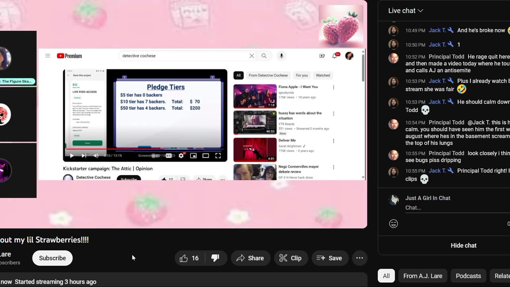Mute the embedded video with the speaker icon
This screenshot has width=510, height=287.
[96, 156]
